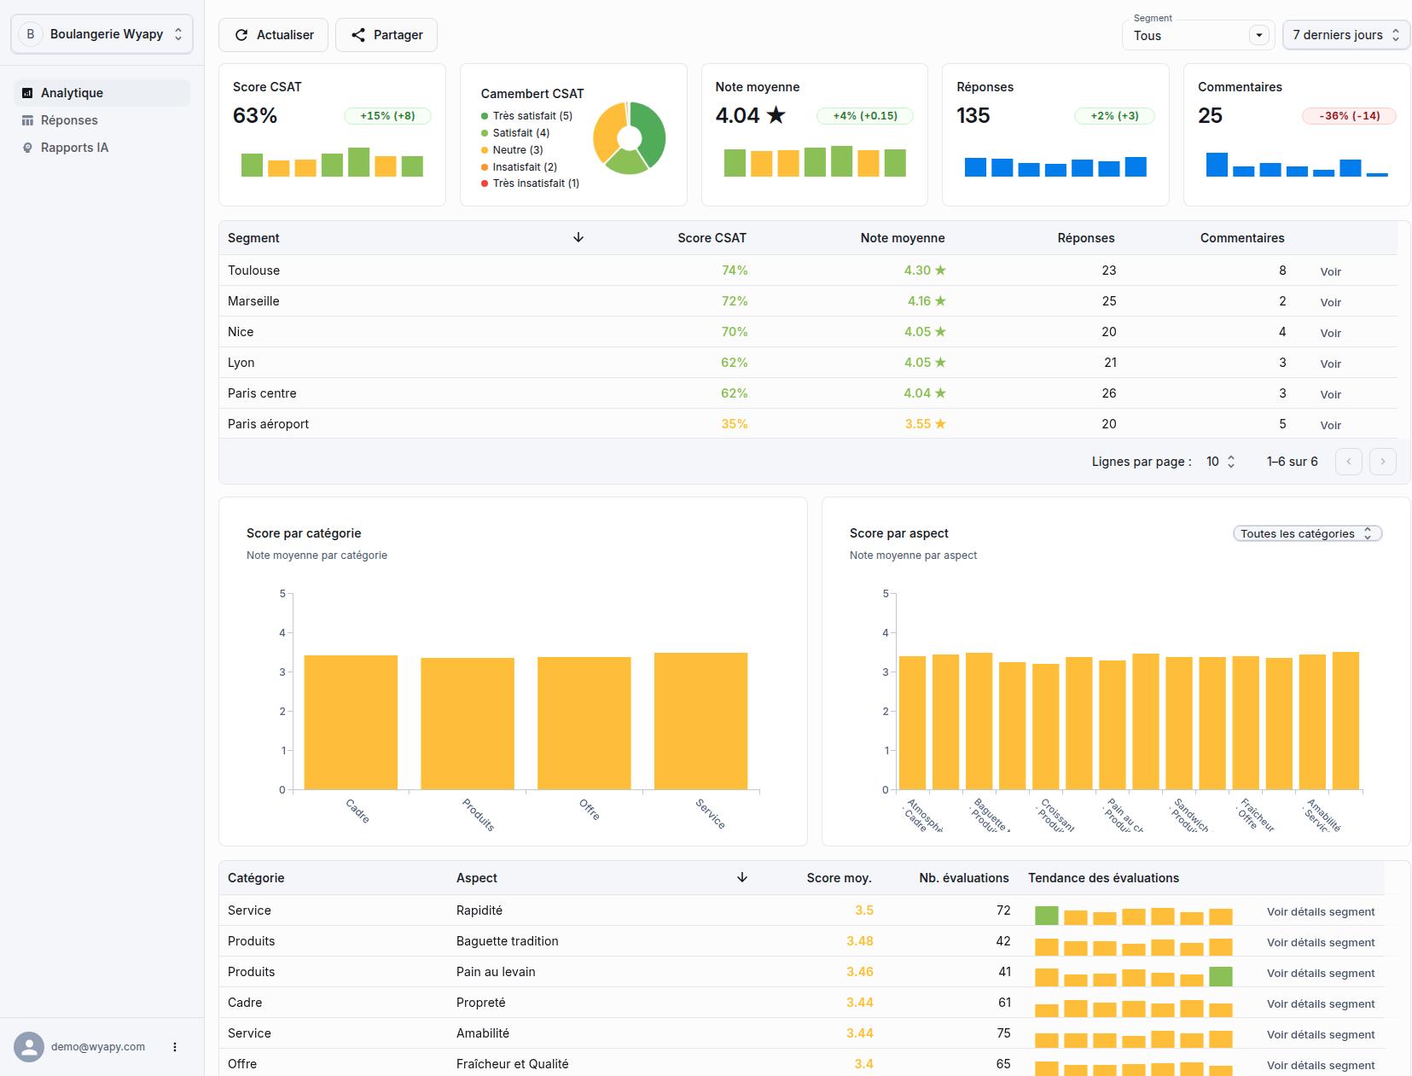Click the user avatar icon at bottom left

[29, 1047]
